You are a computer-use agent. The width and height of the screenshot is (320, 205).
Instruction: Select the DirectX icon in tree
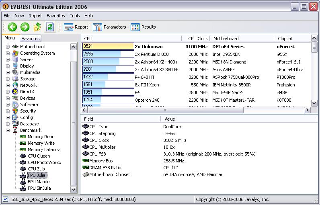[15, 92]
